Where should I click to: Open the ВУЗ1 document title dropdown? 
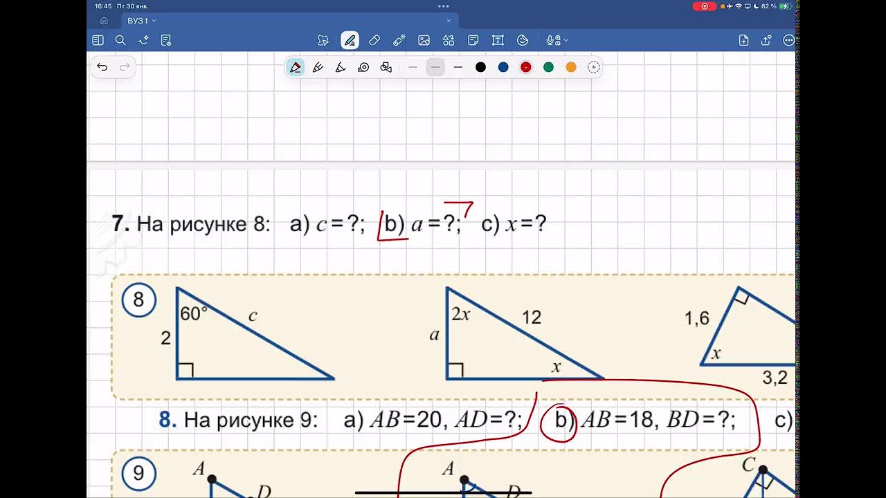[x=142, y=21]
